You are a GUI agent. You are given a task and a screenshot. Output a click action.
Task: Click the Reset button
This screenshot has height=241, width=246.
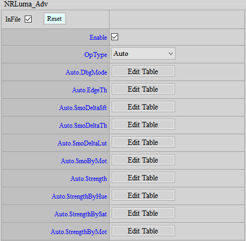[x=55, y=19]
